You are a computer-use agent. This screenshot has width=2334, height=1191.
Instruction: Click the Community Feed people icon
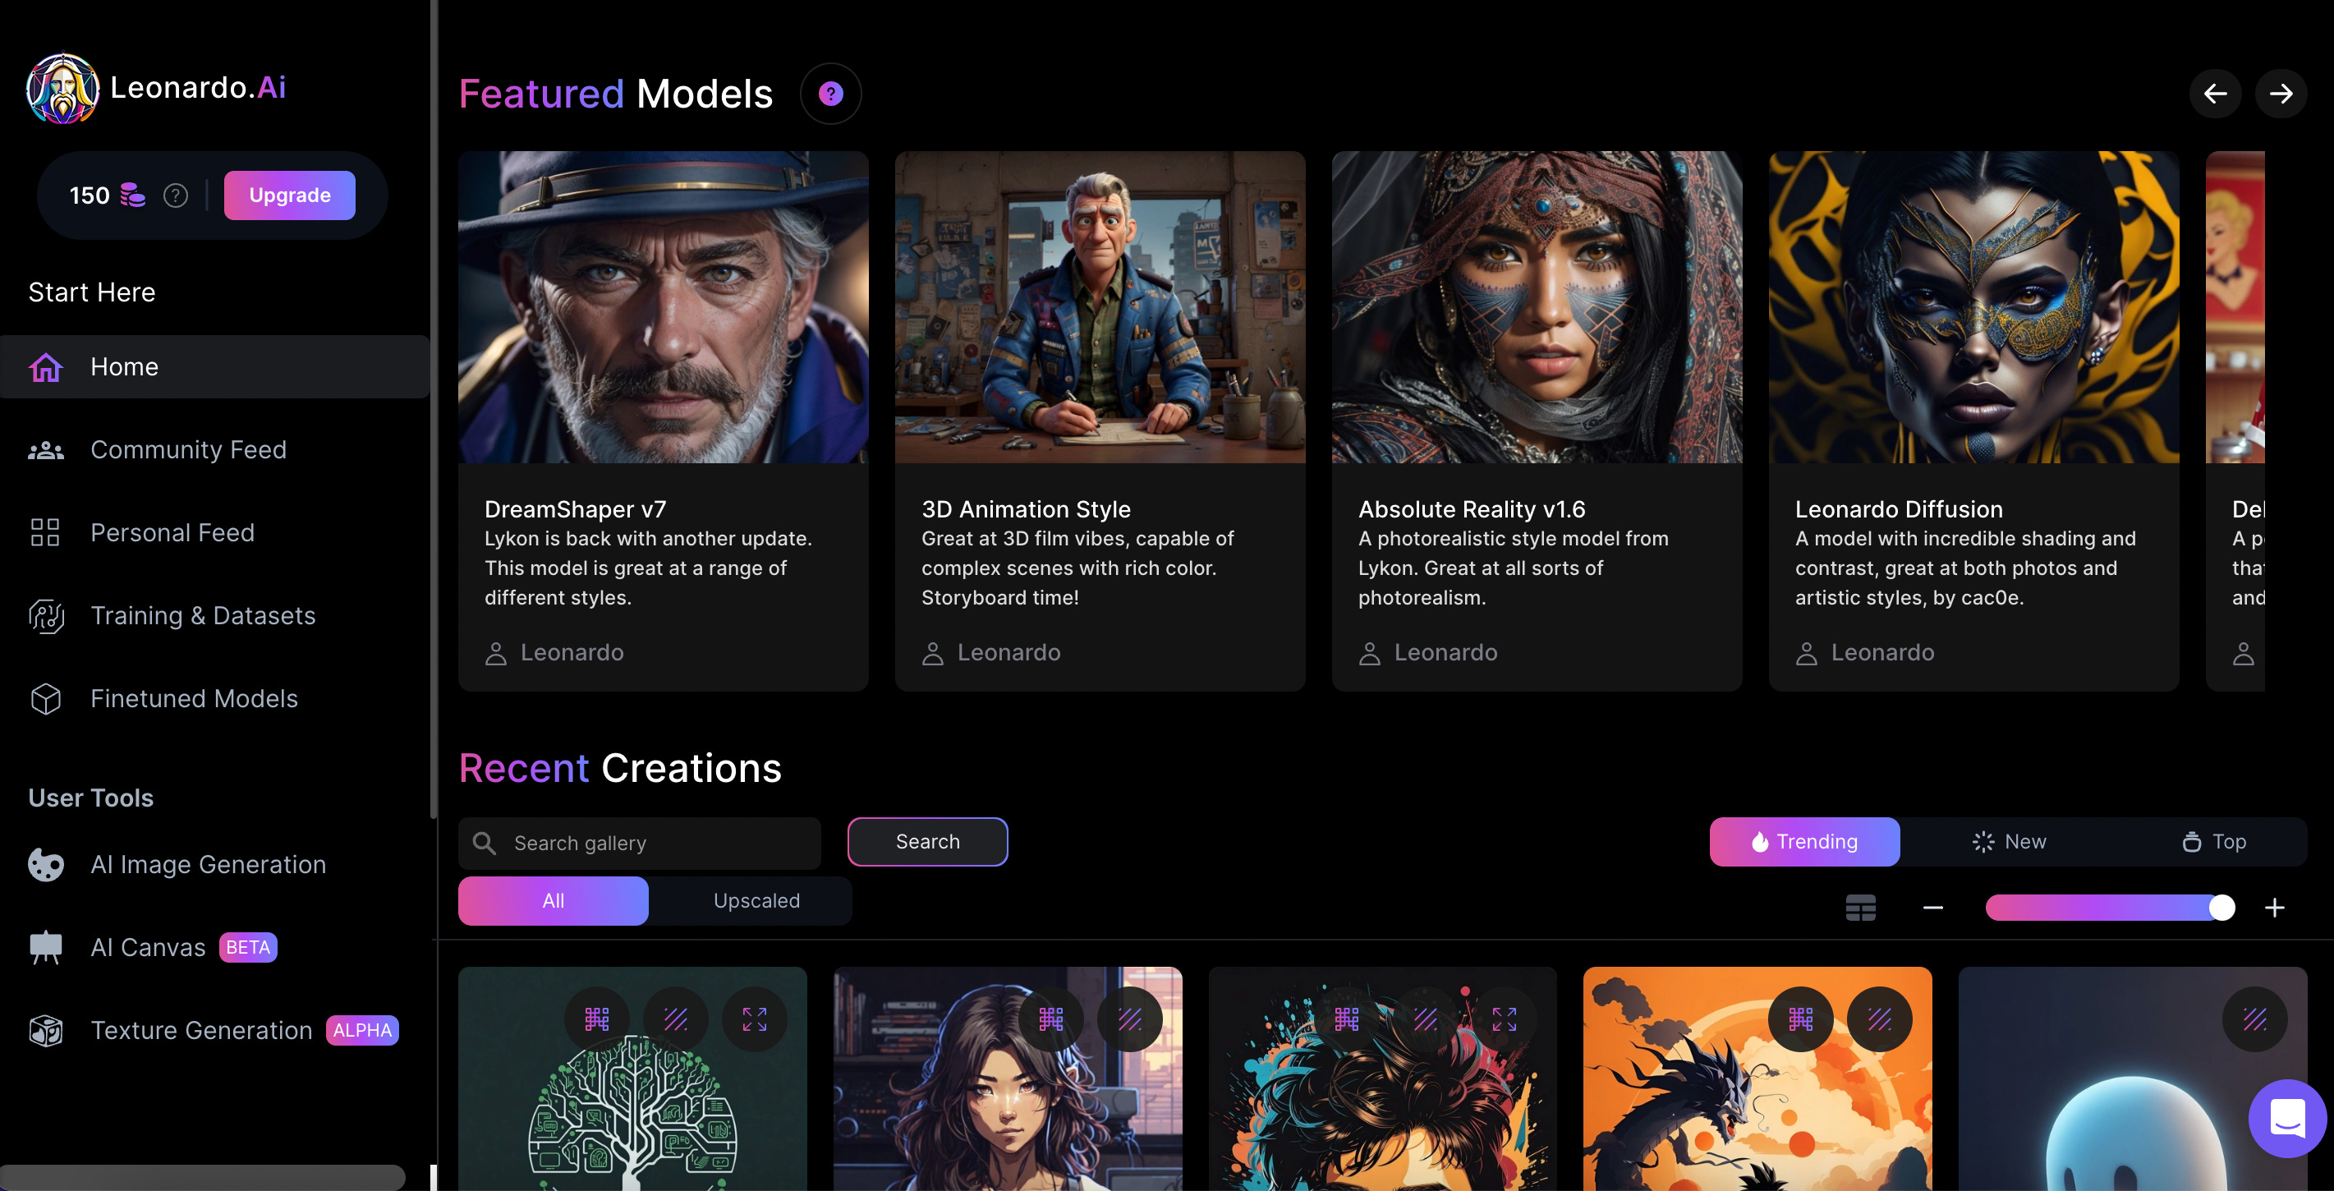[45, 450]
